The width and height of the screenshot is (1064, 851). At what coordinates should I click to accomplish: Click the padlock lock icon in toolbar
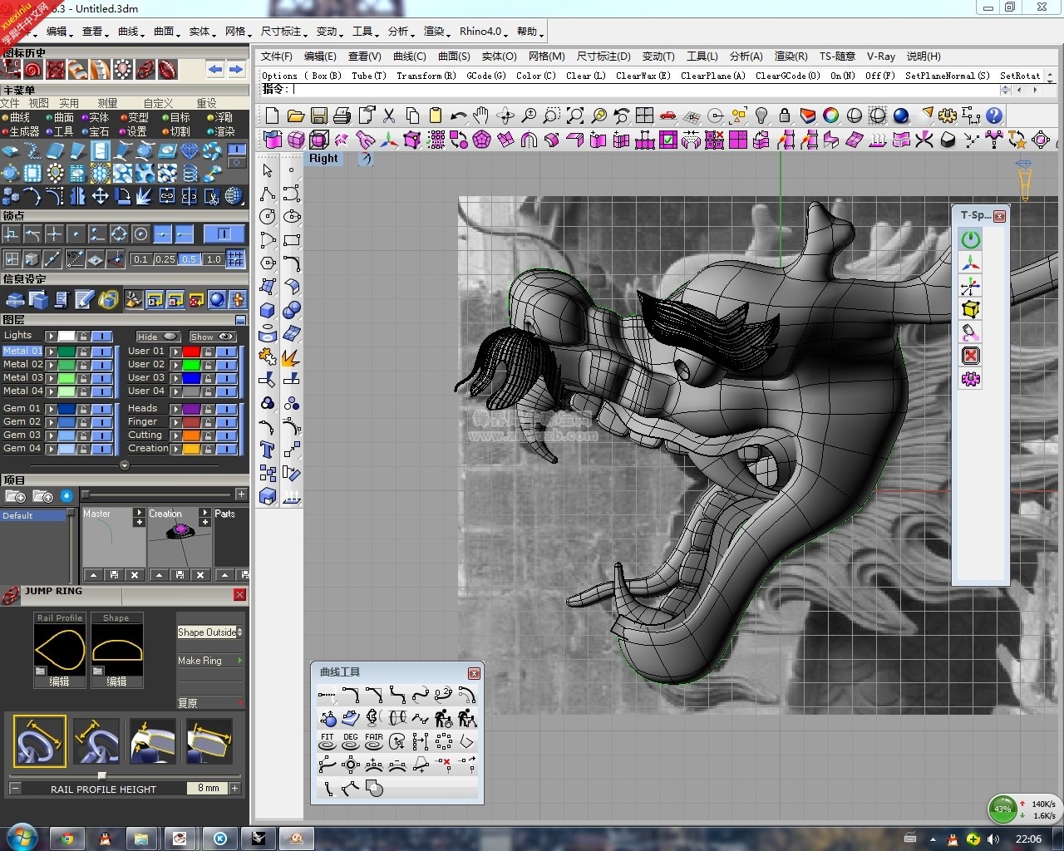[x=784, y=116]
